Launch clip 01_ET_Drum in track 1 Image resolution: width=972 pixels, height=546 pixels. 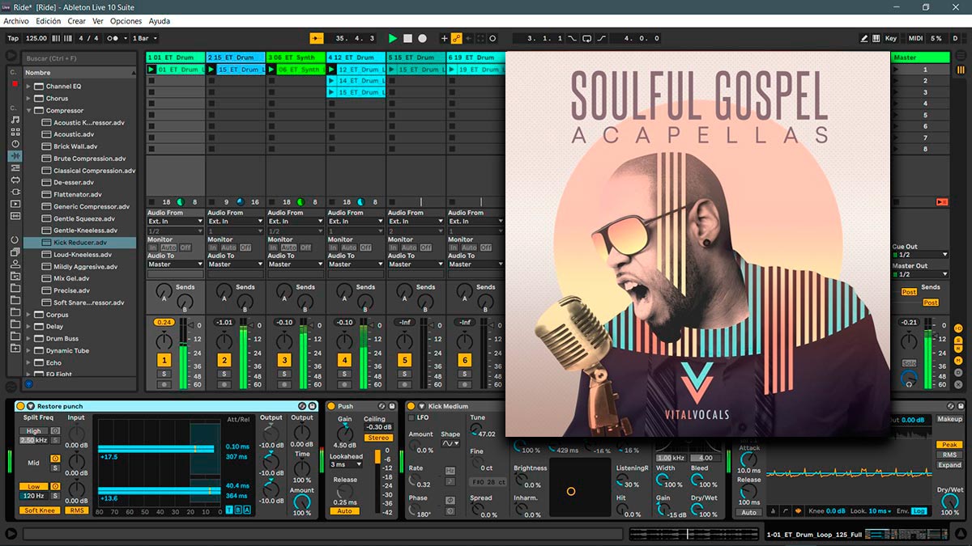coord(151,70)
